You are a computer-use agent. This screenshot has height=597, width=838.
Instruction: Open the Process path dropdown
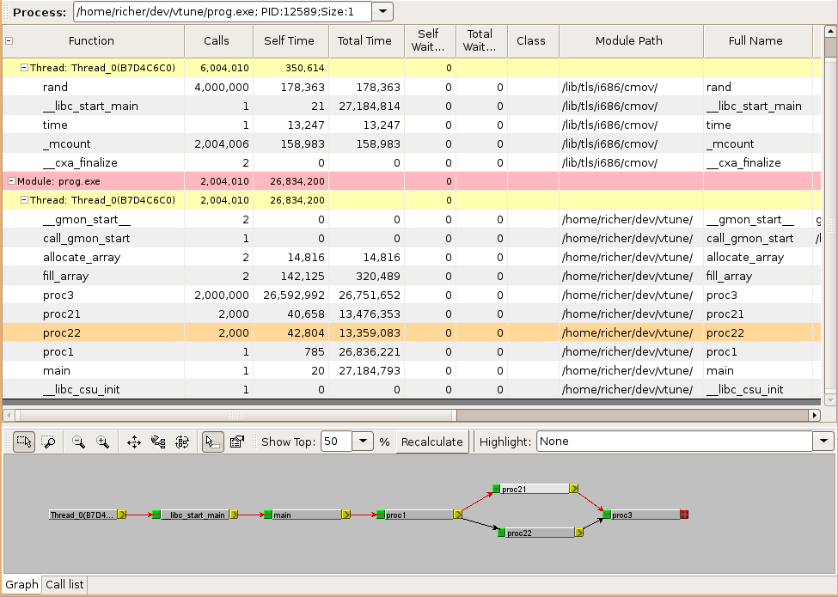pyautogui.click(x=382, y=12)
